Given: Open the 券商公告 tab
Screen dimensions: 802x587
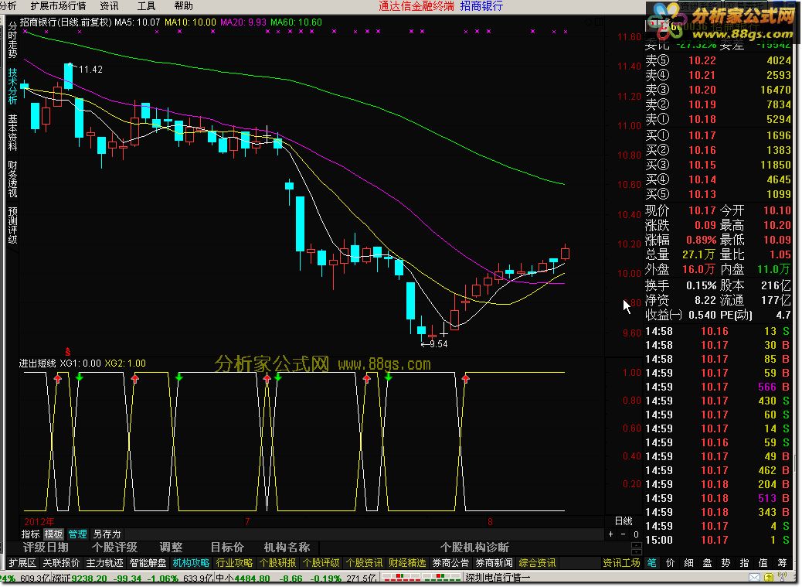Looking at the screenshot, I should (450, 563).
